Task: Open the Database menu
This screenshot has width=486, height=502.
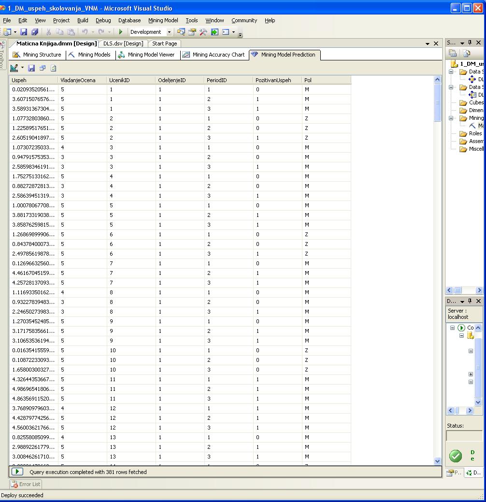Action: pyautogui.click(x=129, y=20)
